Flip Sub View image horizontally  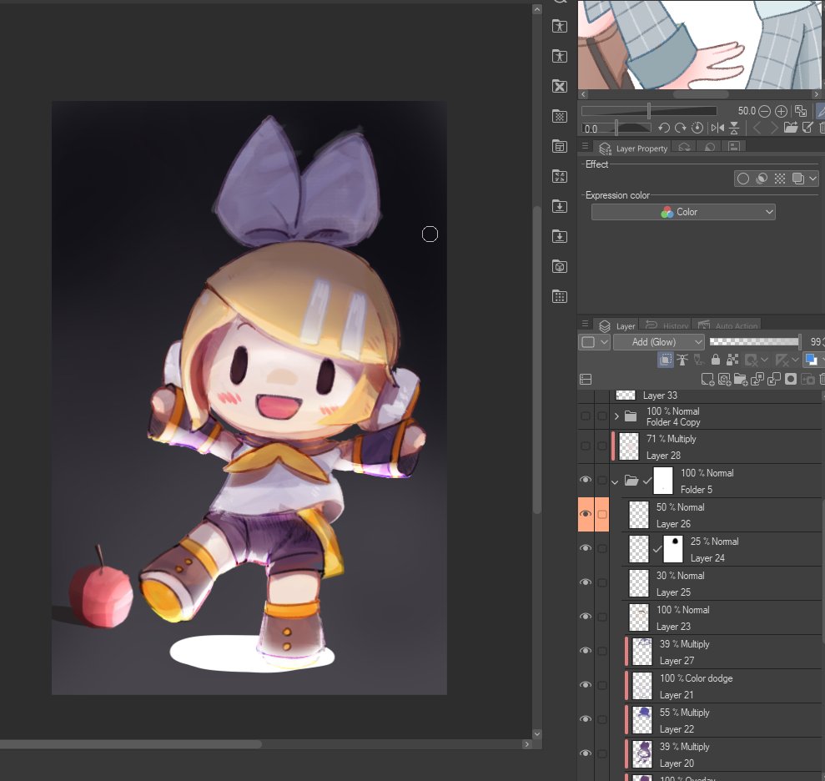[717, 128]
